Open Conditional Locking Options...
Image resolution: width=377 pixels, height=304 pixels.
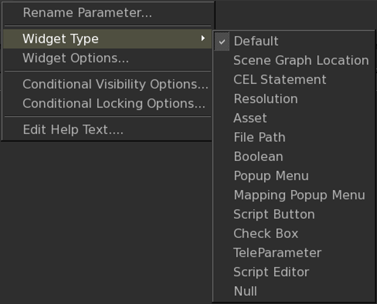pyautogui.click(x=107, y=104)
